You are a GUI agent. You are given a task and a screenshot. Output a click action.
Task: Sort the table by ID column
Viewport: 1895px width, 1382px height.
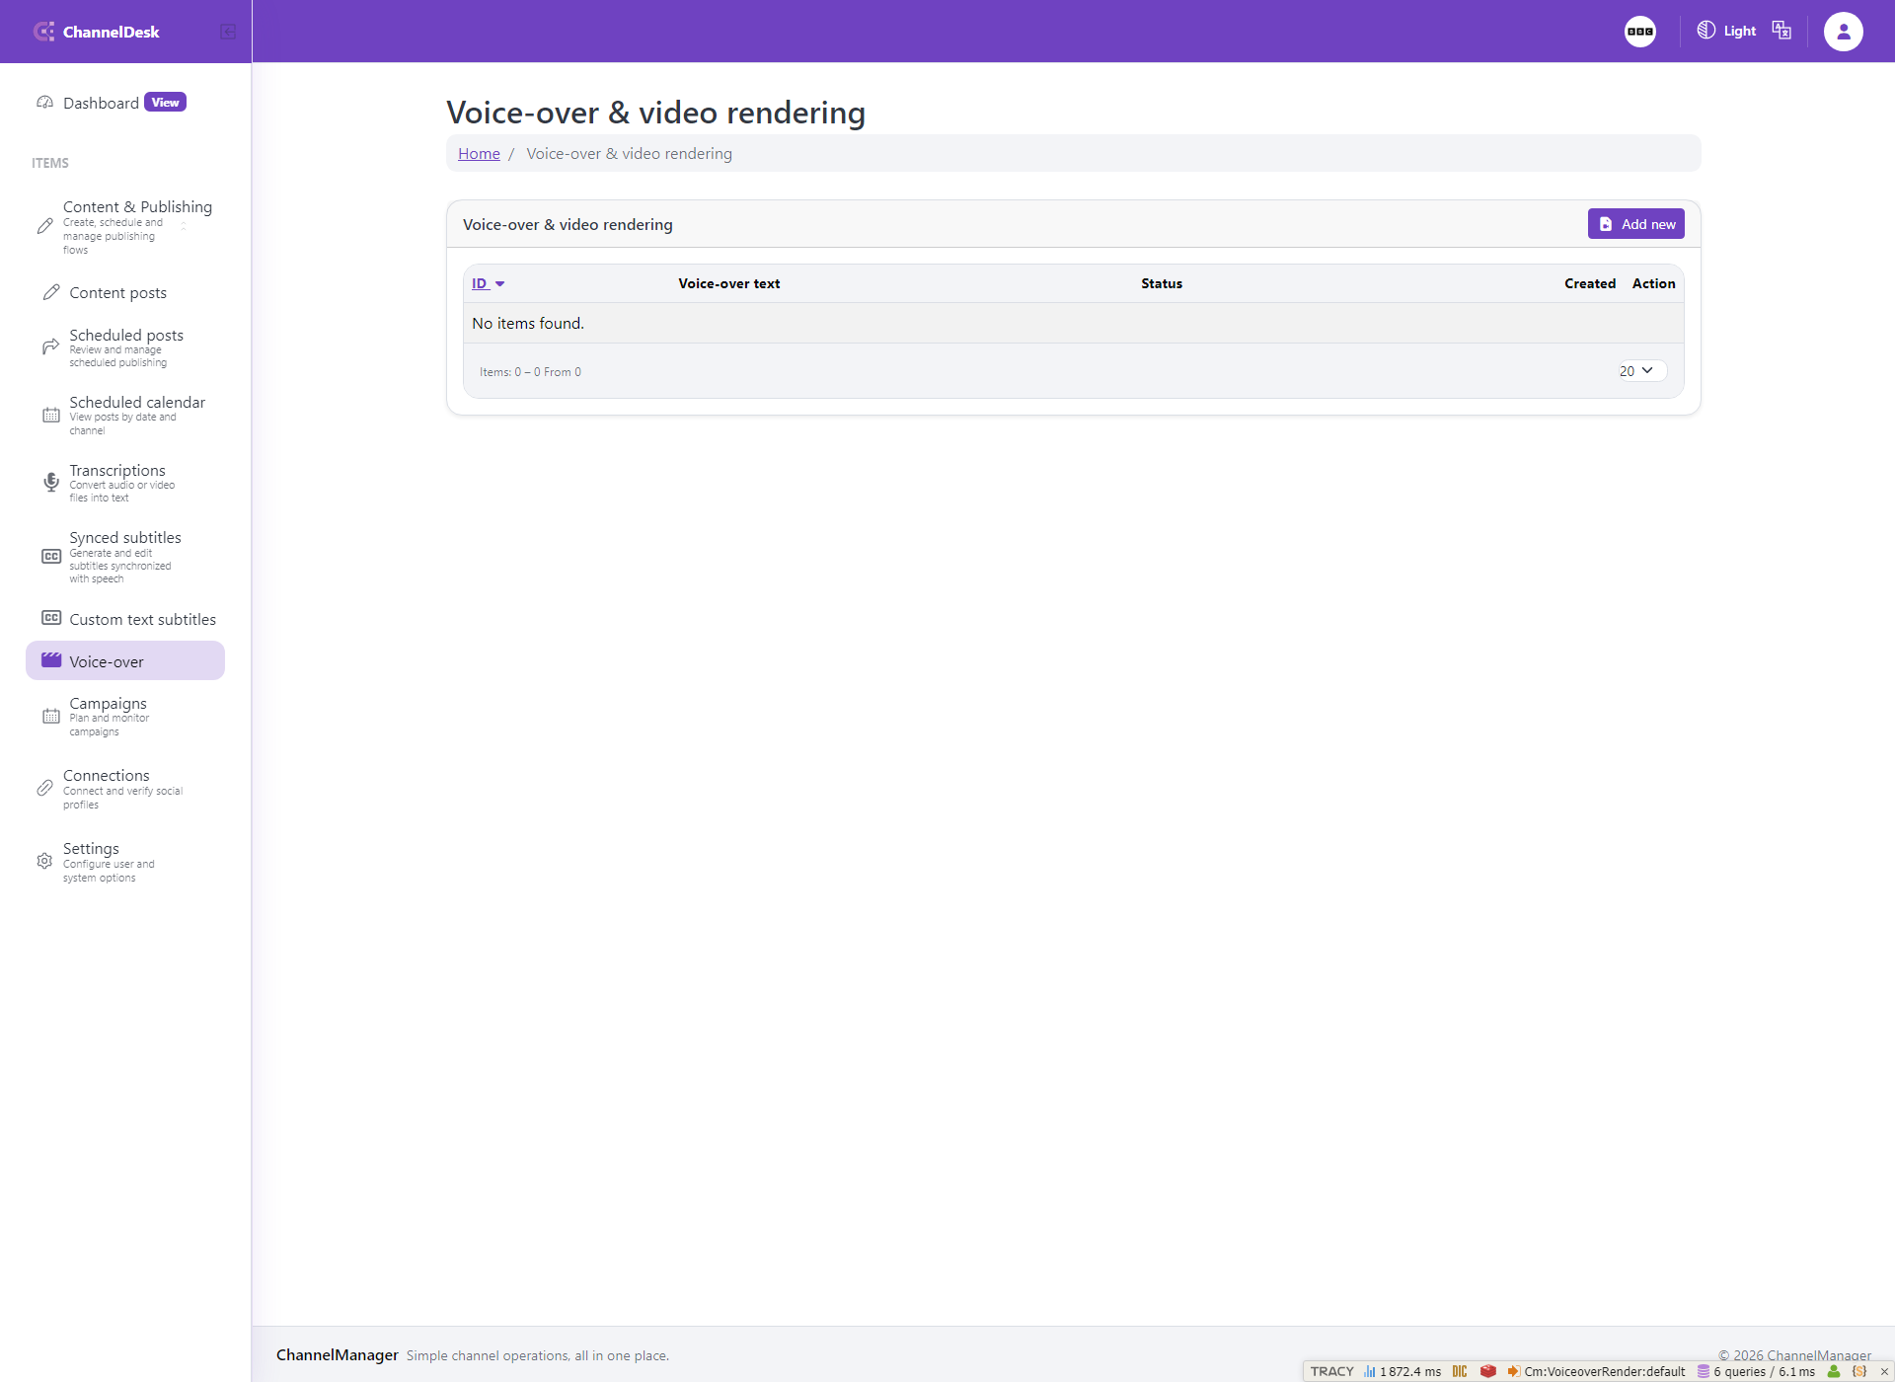pyautogui.click(x=480, y=283)
